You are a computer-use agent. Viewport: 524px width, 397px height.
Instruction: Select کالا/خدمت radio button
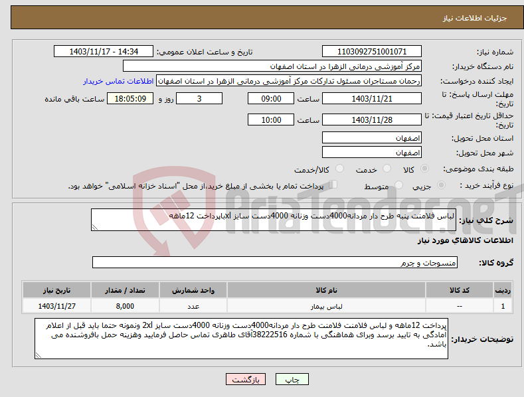[339, 169]
